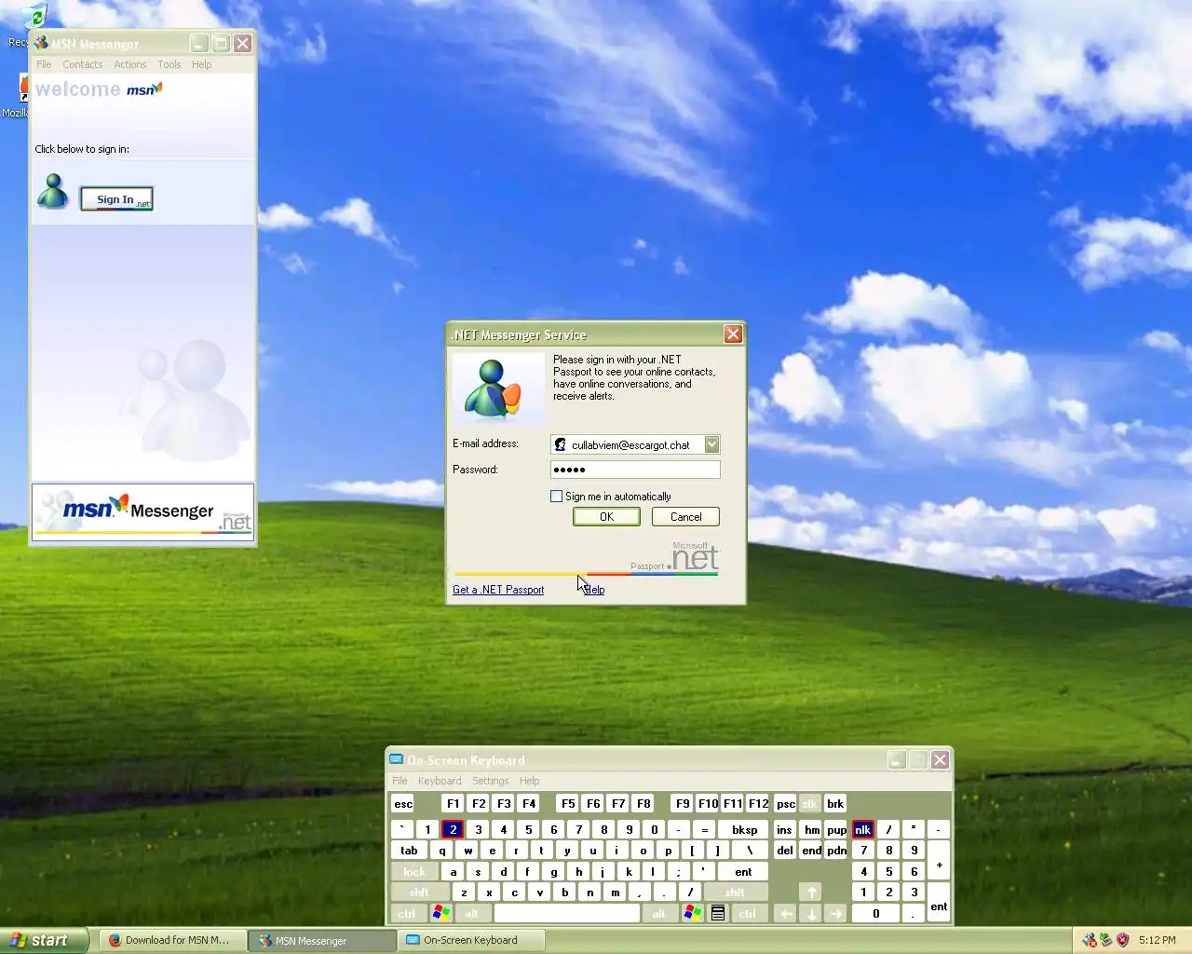This screenshot has height=954, width=1192.
Task: Click the On-Screen Keyboard title icon
Action: point(396,760)
